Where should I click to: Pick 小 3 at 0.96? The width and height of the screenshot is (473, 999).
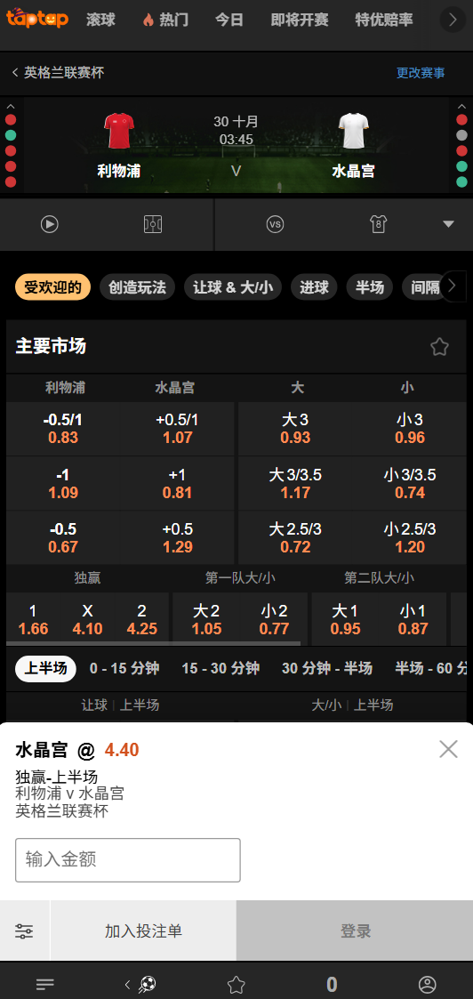coord(410,429)
